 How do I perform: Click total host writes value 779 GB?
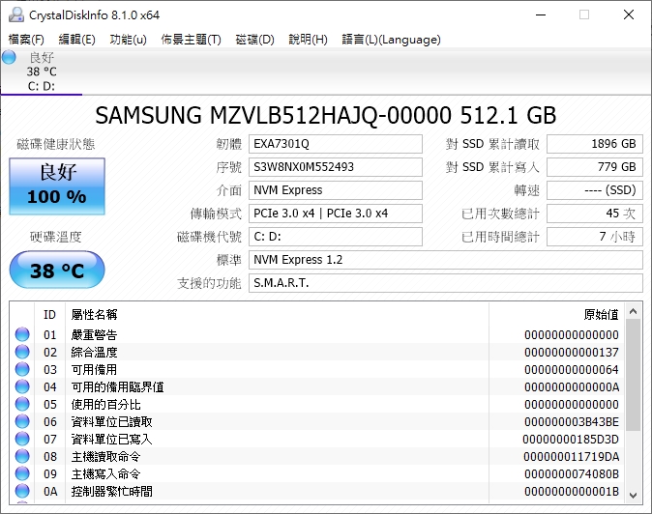tap(595, 167)
